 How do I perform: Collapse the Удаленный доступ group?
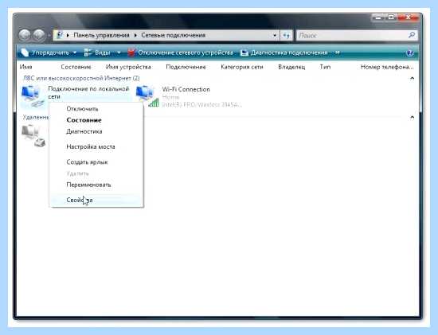(412, 117)
